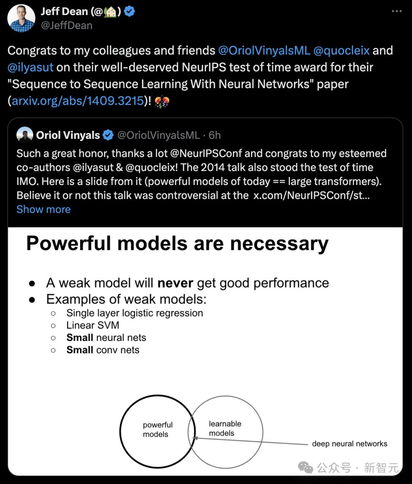Open the arxiv.org/abs/1409.3215 link
The width and height of the screenshot is (412, 484).
(x=78, y=101)
